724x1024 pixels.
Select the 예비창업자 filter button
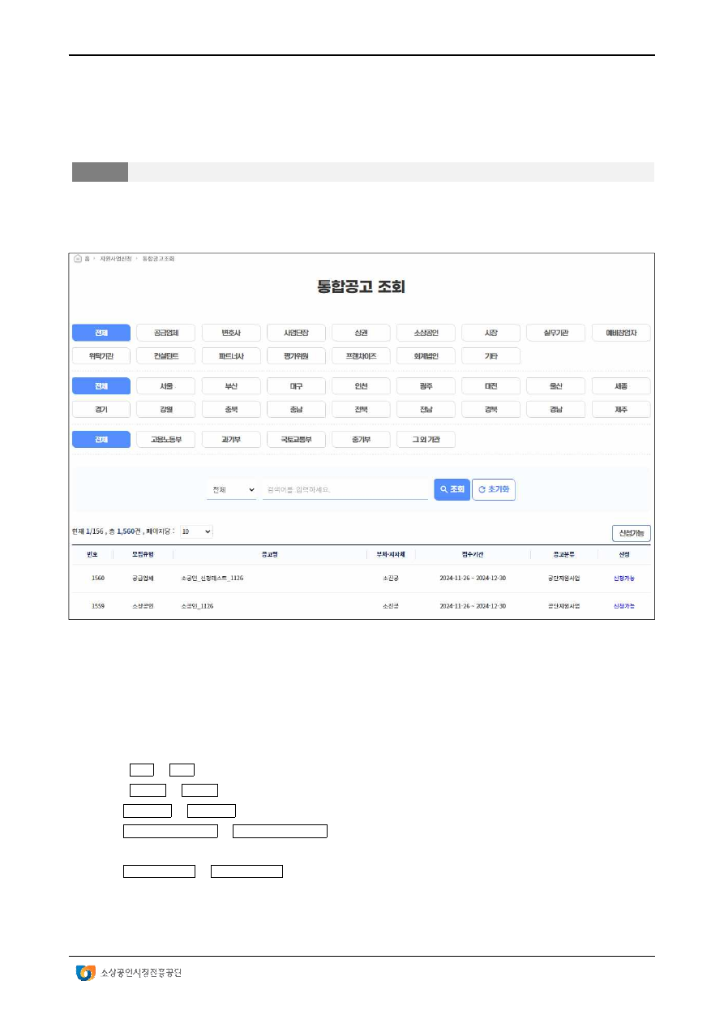click(620, 333)
